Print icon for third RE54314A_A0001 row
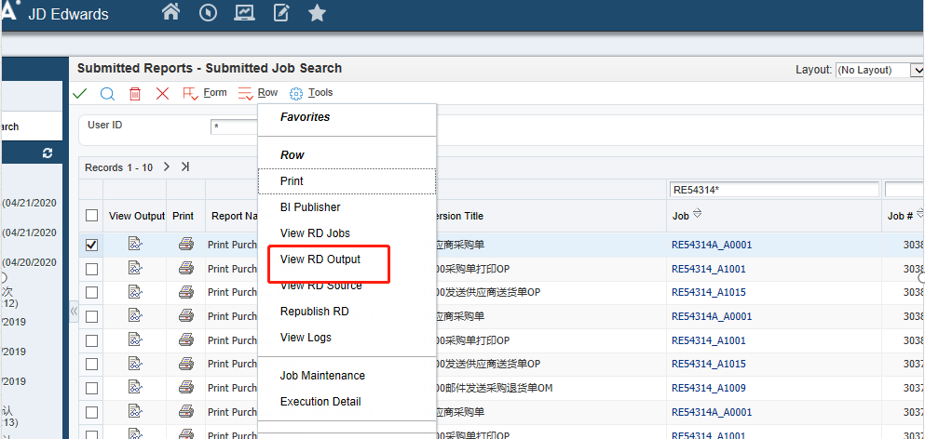The height and width of the screenshot is (439, 925). pos(185,411)
